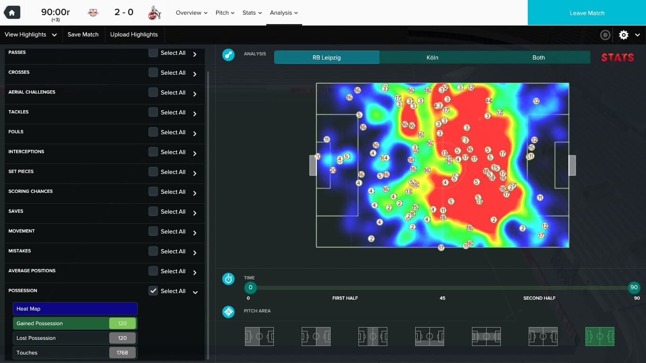The image size is (646, 363).
Task: Expand the Fouls category arrow
Action: 195,134
